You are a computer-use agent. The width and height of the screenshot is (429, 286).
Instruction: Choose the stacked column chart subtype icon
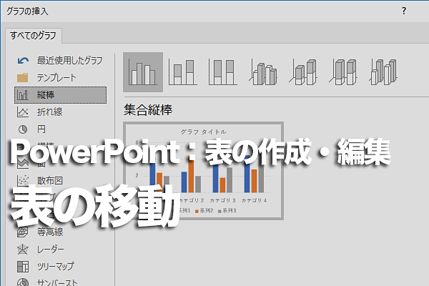[183, 72]
